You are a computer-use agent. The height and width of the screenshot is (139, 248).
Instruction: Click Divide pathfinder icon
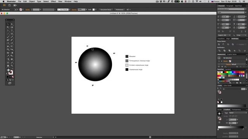[219, 51]
